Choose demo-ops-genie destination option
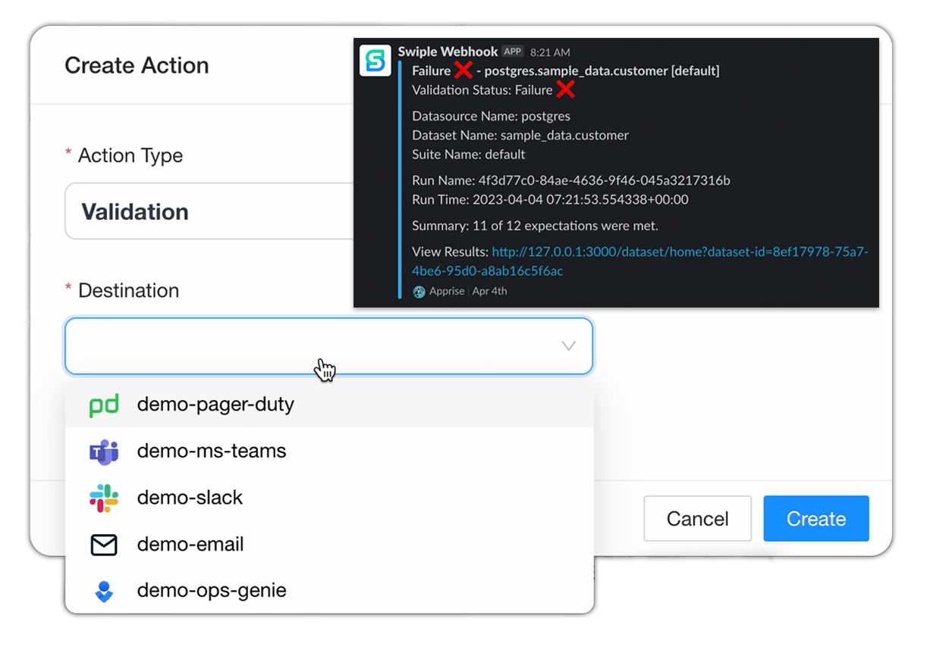Viewport: 927px width, 647px height. coord(212,591)
